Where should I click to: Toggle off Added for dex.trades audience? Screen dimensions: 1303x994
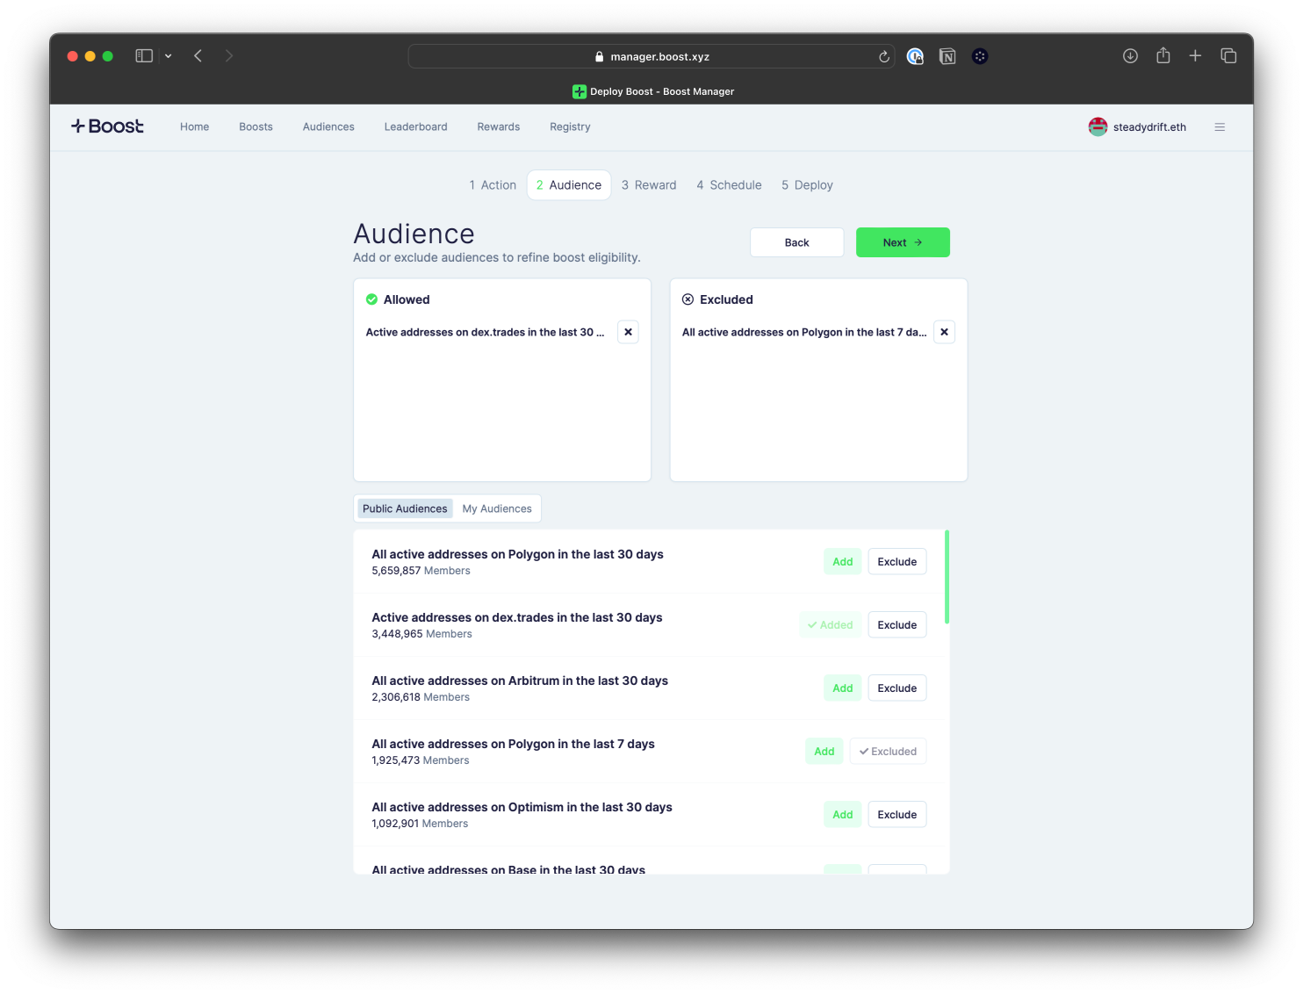[830, 624]
